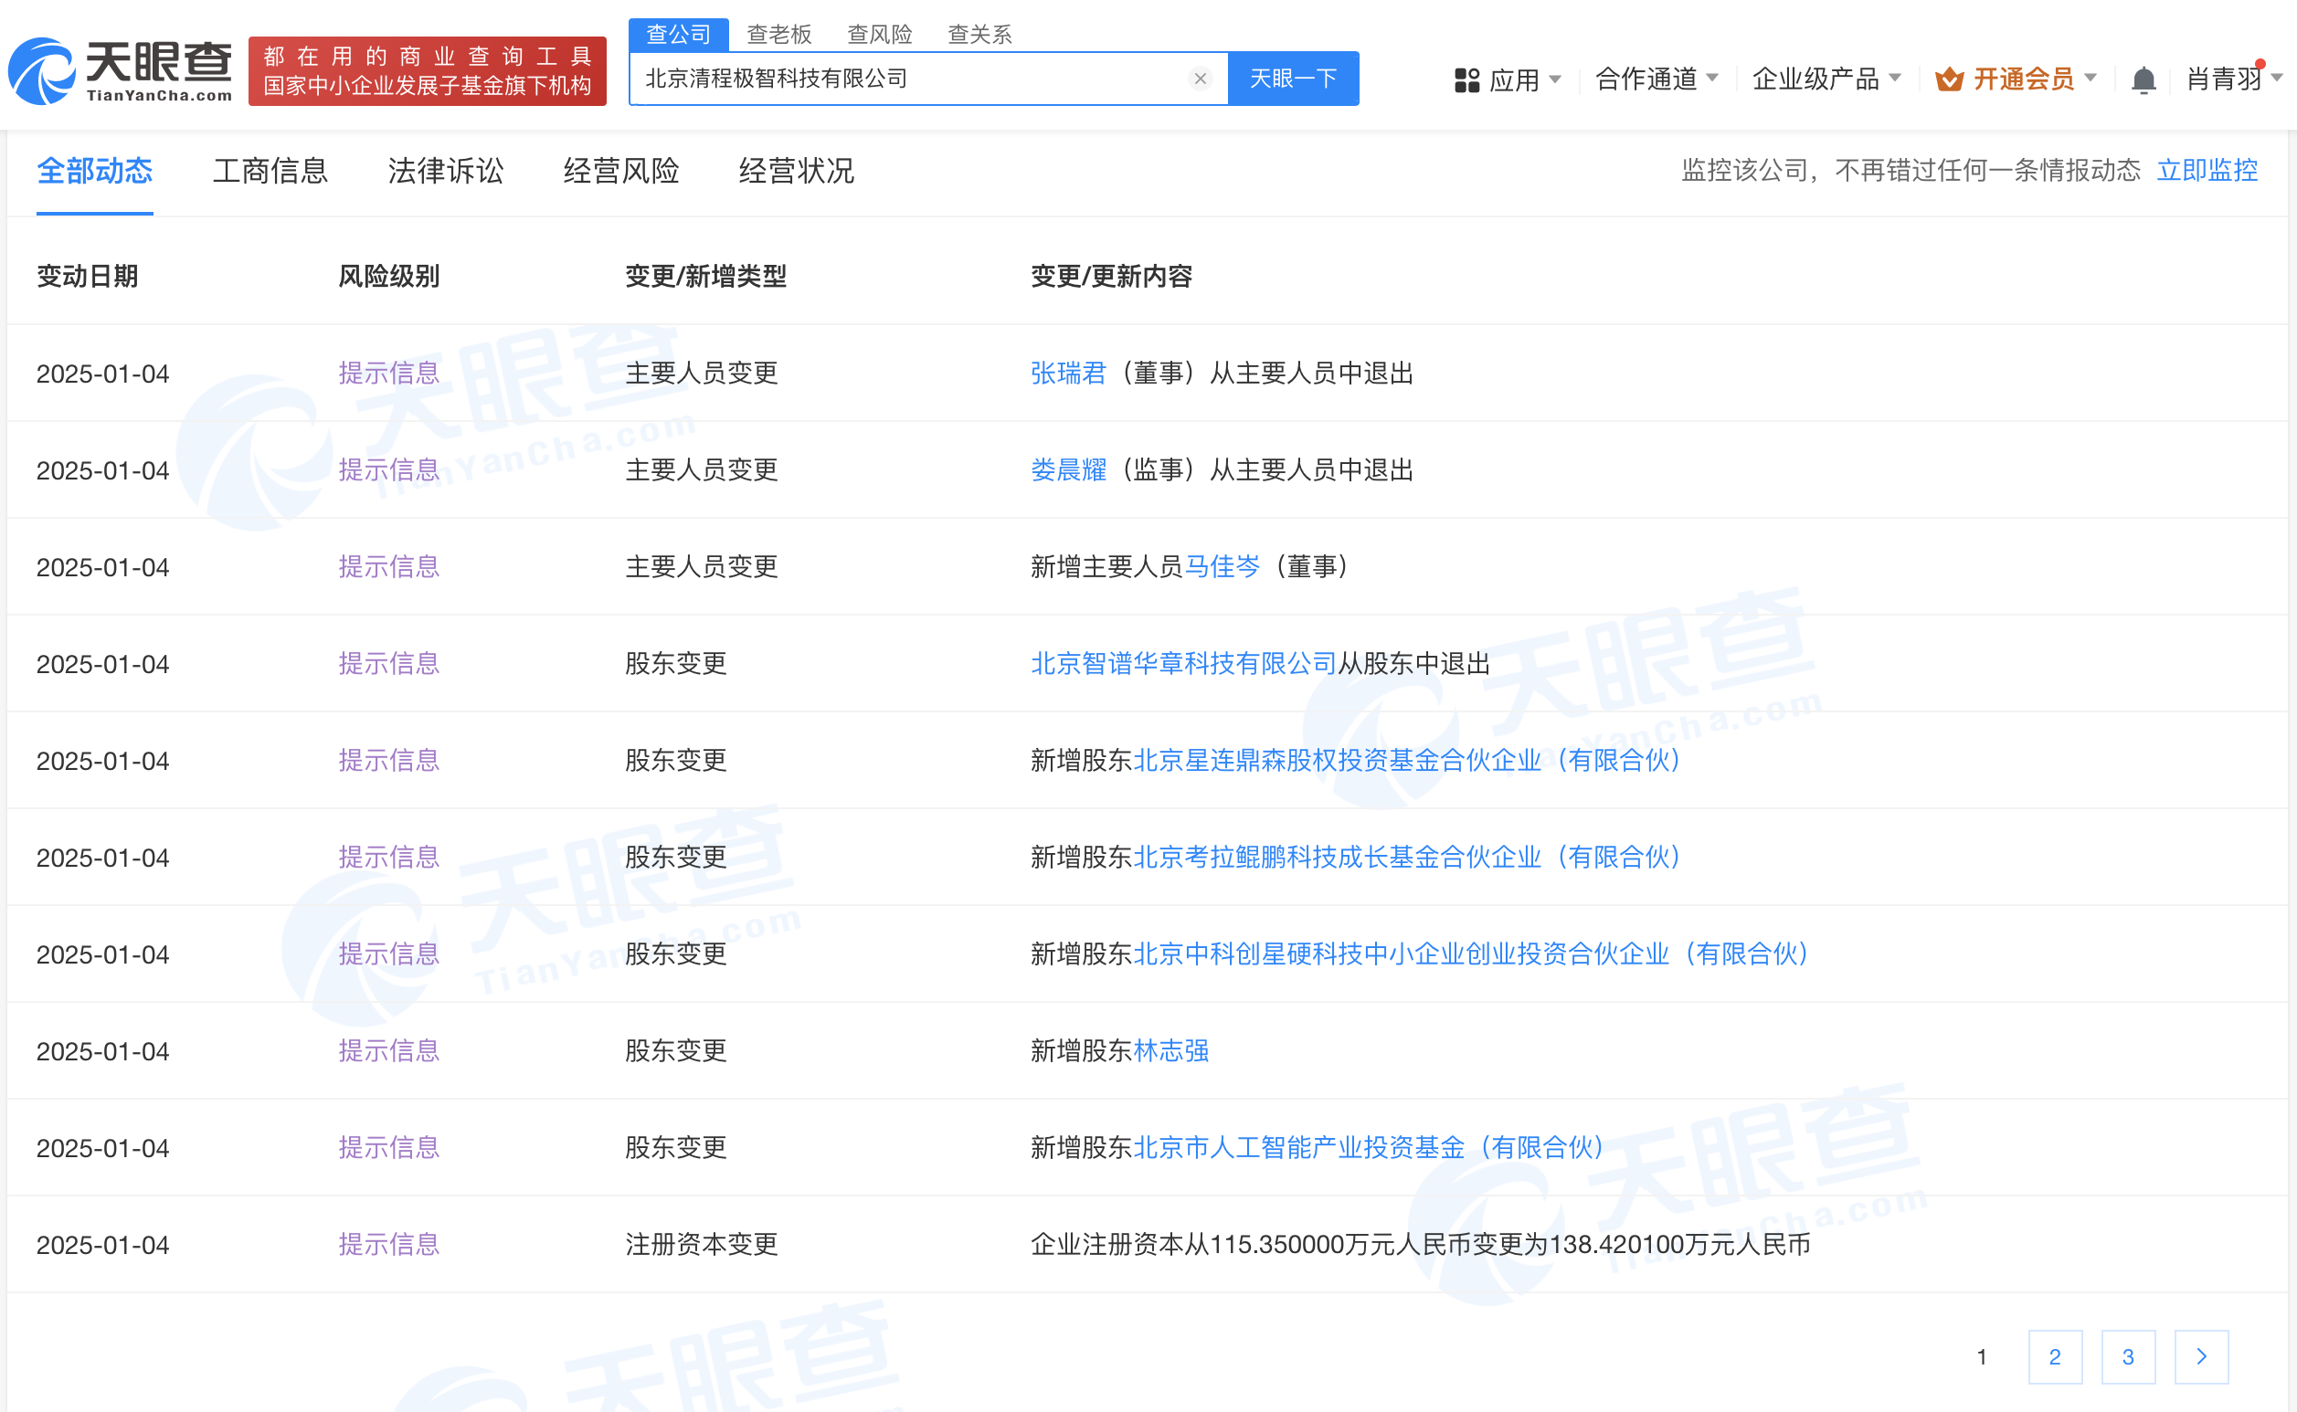Screen dimensions: 2297x1412
Task: Click 提示信息 in the first row
Action: 388,373
